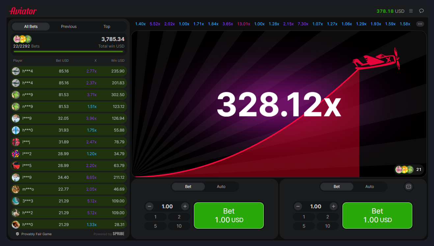Click avatar of i***9 with 8.65x
Viewport: 434px width, 246px height.
(x=15, y=177)
